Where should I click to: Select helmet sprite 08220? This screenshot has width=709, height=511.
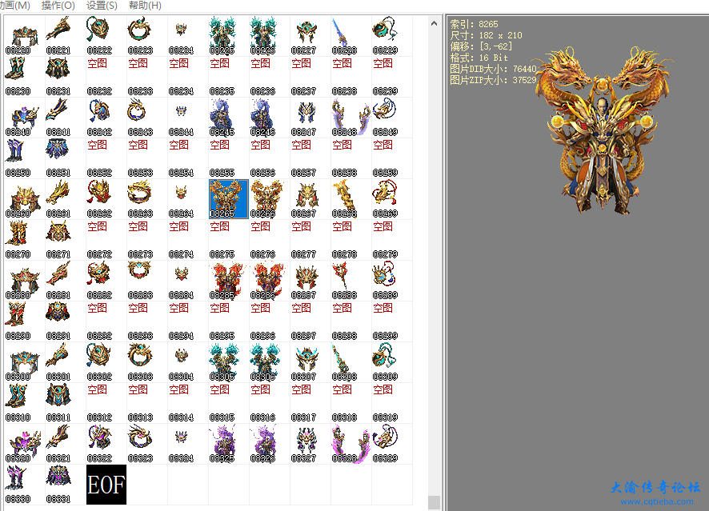coord(25,36)
